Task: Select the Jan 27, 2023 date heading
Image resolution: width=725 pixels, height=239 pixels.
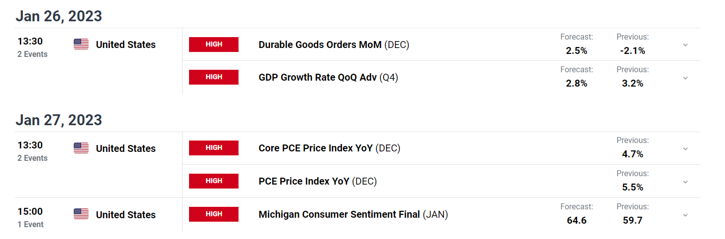Action: (x=59, y=120)
